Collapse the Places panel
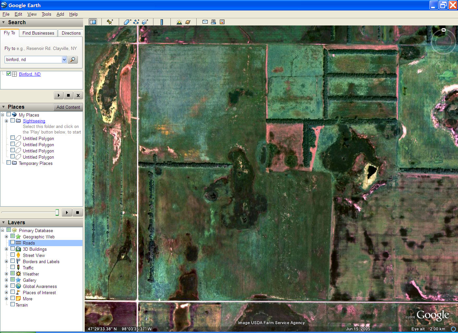The image size is (458, 333). pyautogui.click(x=4, y=107)
